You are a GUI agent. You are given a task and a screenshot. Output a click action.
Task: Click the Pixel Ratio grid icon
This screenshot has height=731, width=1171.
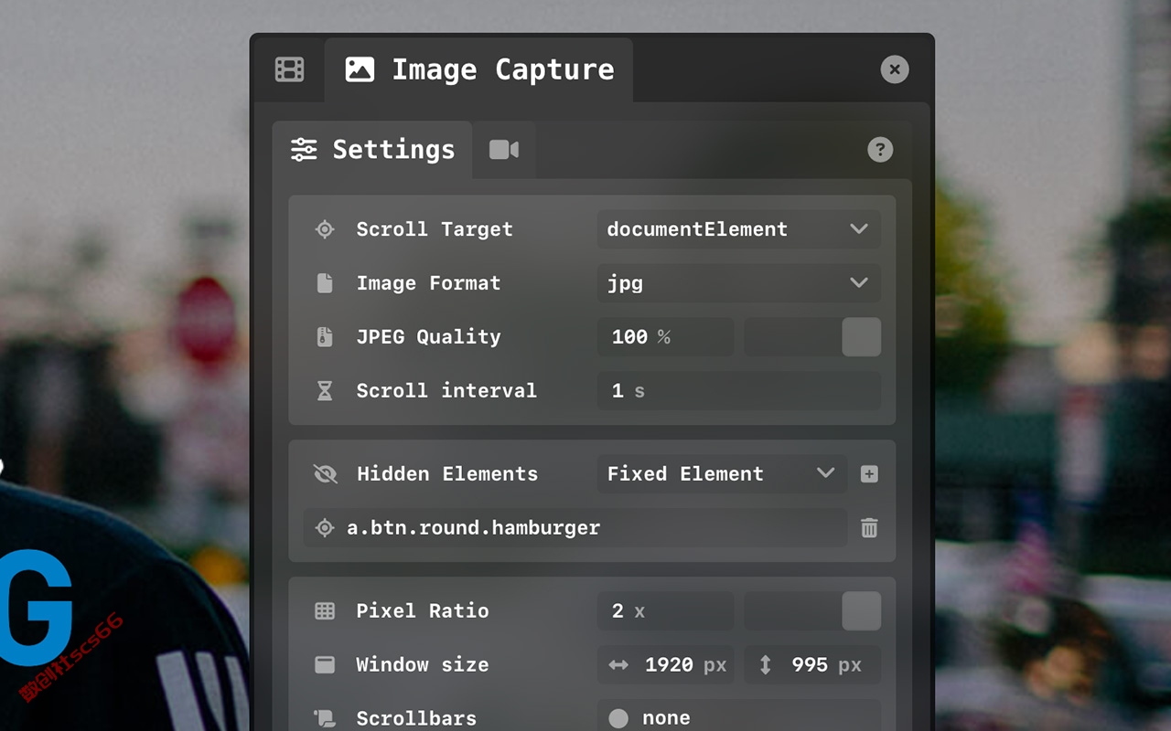pos(325,611)
